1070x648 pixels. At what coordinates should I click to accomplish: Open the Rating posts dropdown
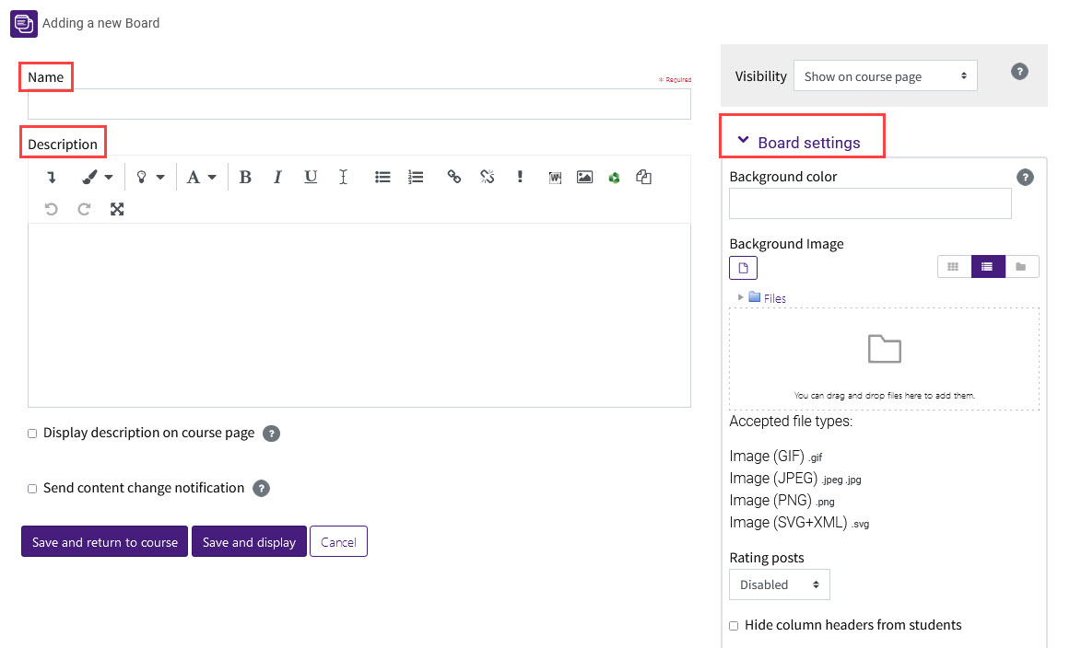pos(779,584)
